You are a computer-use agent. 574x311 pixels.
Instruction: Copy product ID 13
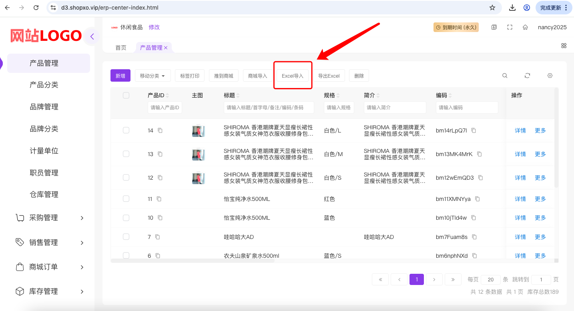[x=160, y=154]
